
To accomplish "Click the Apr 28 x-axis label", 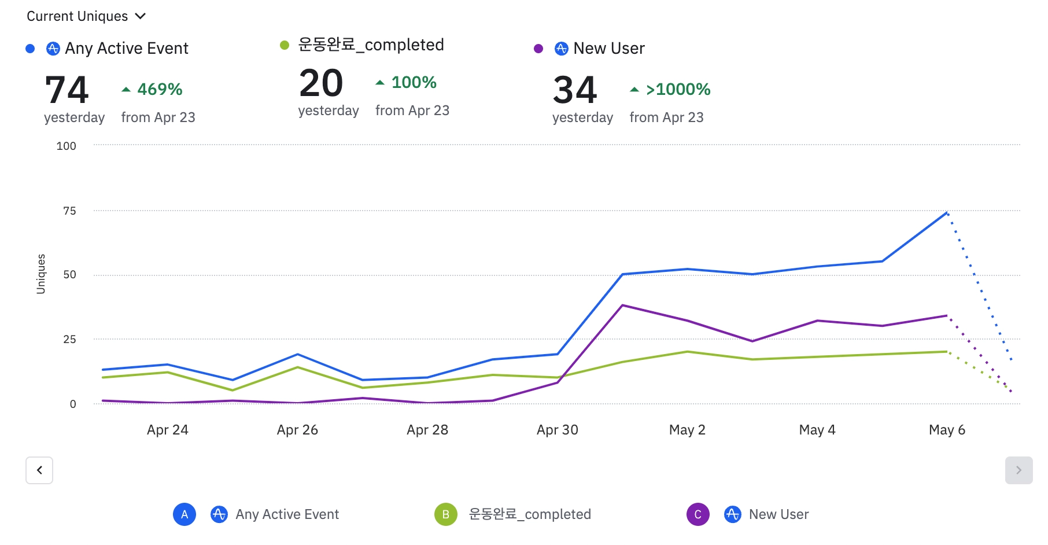I will click(x=427, y=430).
